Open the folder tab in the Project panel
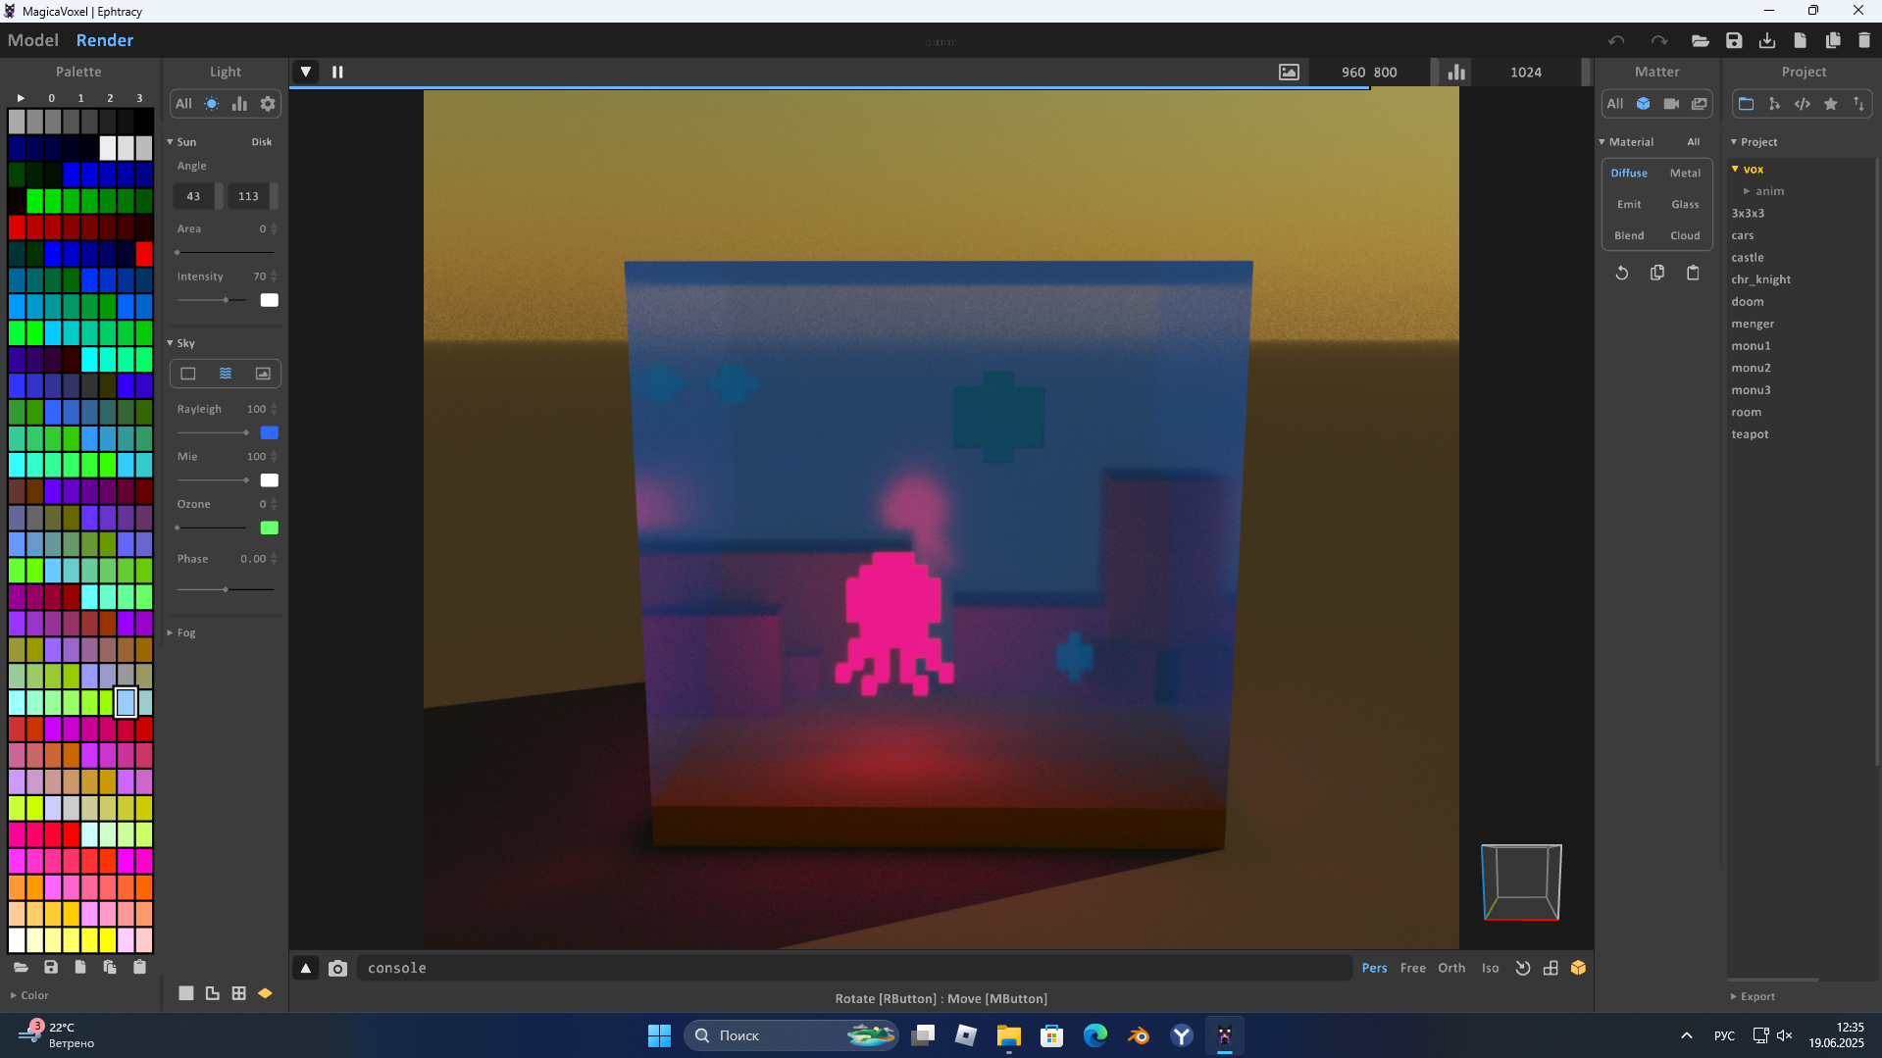The height and width of the screenshot is (1058, 1882). (x=1746, y=104)
